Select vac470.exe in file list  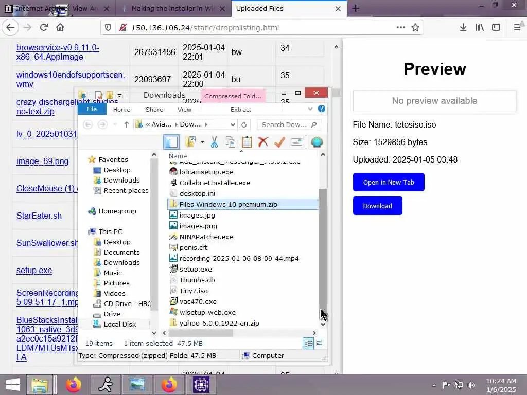(x=198, y=301)
